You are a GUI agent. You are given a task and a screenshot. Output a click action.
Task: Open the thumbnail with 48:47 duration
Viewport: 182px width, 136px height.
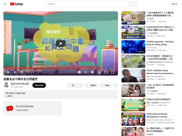click(x=133, y=90)
